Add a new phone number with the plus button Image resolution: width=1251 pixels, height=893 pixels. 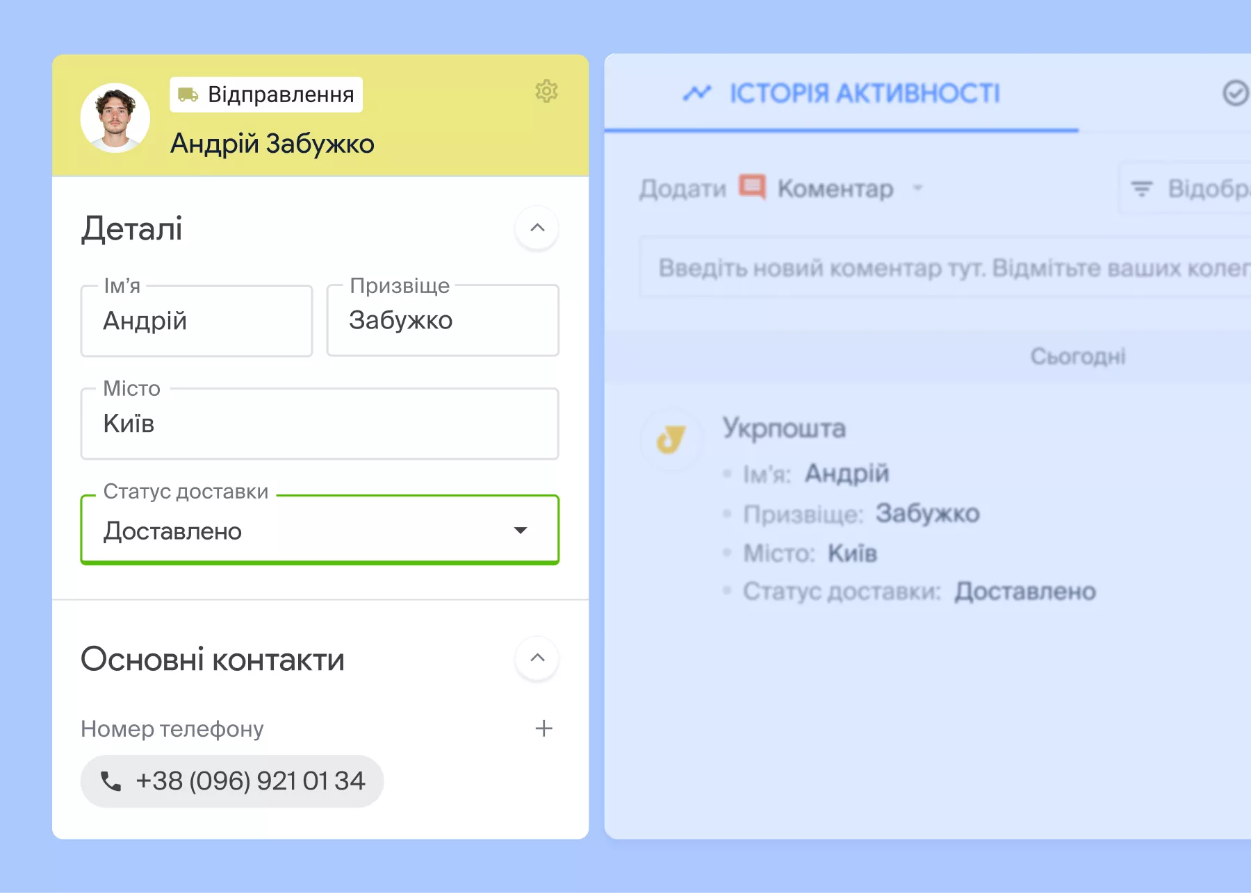(545, 728)
